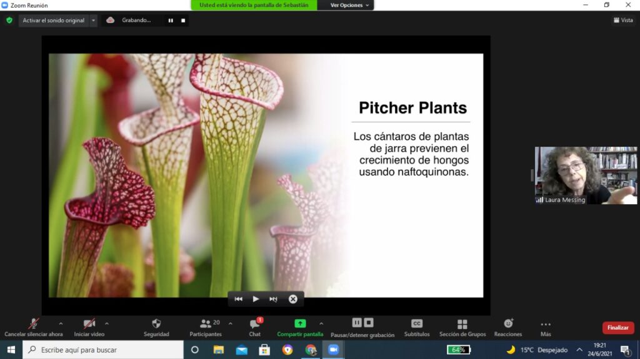This screenshot has width=640, height=359.
Task: Toggle Cancelar silenciar ahora microphone
Action: pos(34,324)
